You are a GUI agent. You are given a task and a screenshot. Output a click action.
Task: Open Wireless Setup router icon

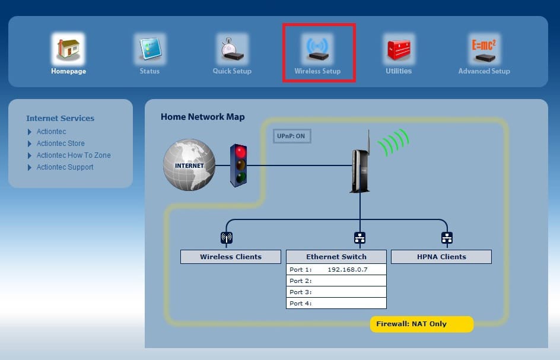(x=317, y=49)
